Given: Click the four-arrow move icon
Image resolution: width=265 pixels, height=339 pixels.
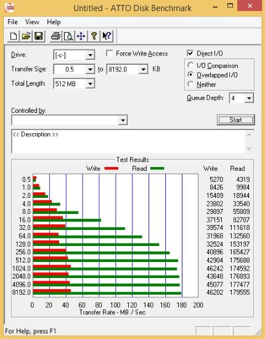Looking at the screenshot, I should point(81,36).
